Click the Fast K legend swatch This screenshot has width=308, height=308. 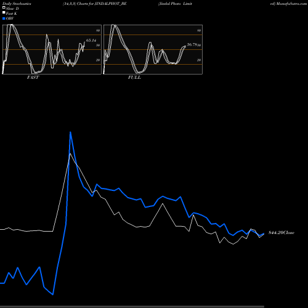click(4, 13)
